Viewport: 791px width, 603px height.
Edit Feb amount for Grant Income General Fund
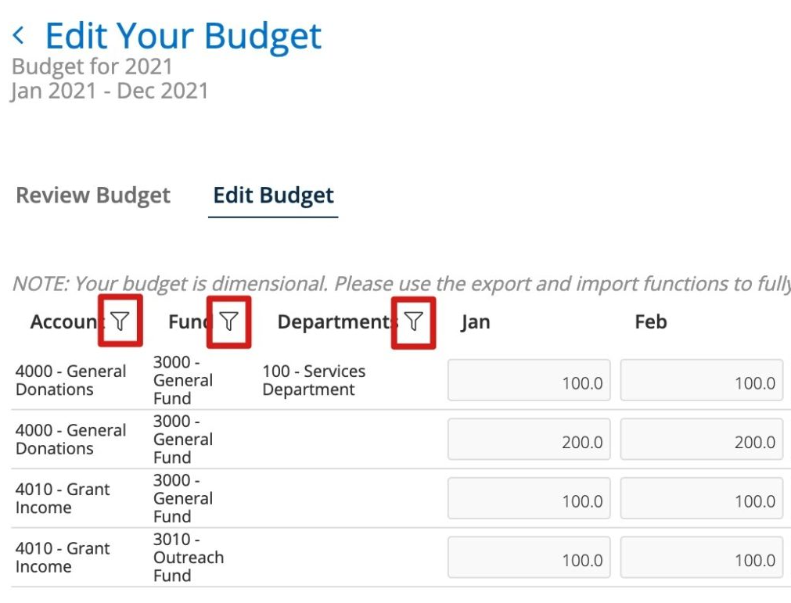702,498
